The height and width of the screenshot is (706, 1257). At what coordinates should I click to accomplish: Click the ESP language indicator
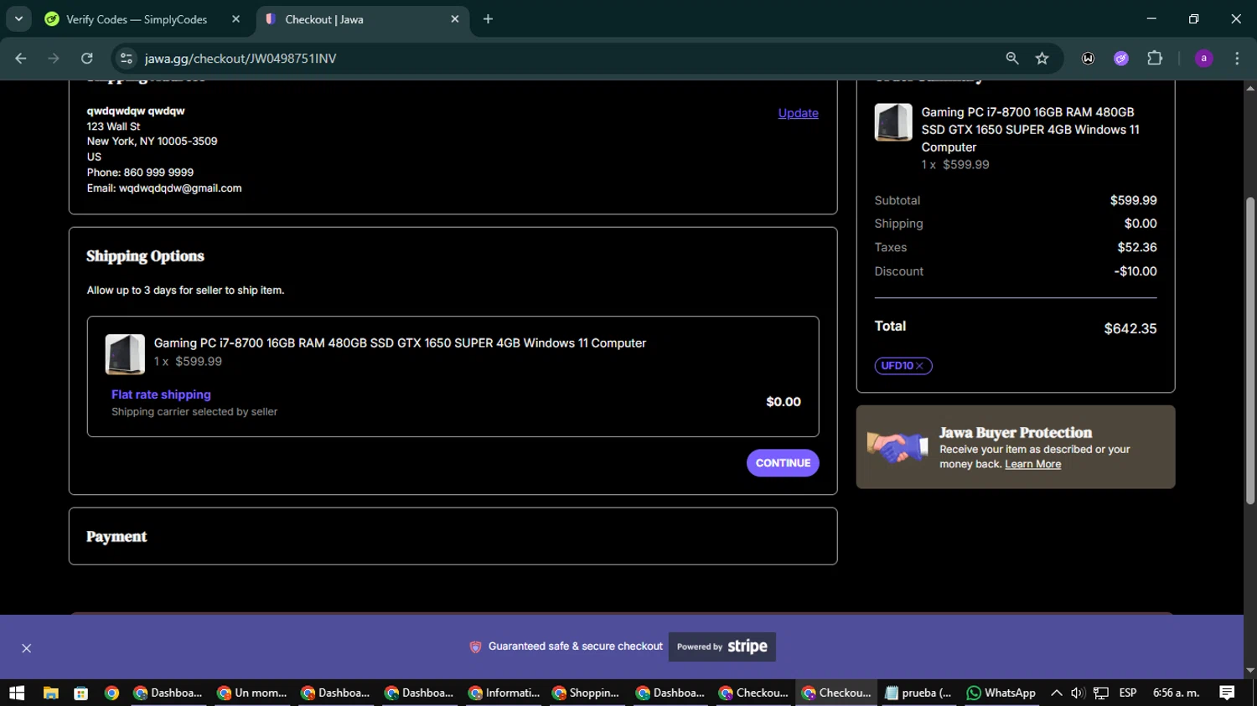[1128, 693]
